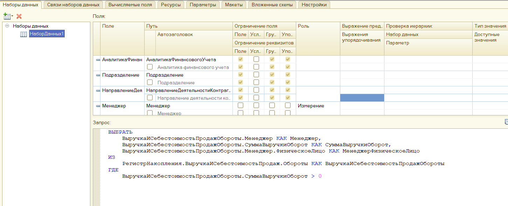Click the highlighted blue cell in fields table

[362, 98]
